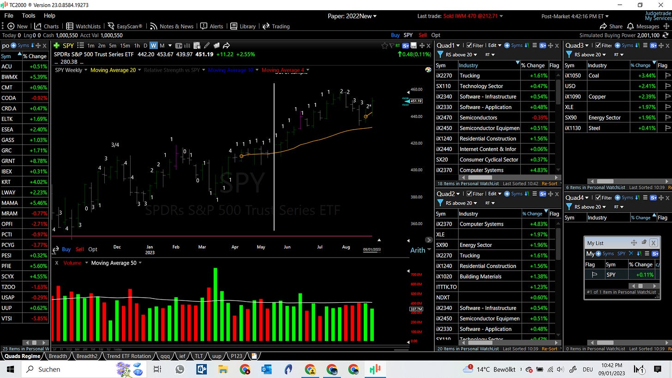672x378 pixels.
Task: Click the green plus icon beside SPY chart title
Action: click(56, 45)
